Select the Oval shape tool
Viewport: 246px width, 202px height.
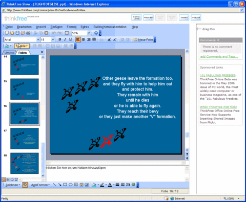(71, 185)
